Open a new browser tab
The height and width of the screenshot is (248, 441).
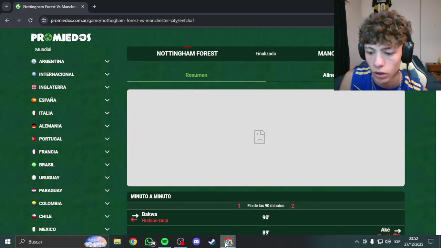[94, 7]
